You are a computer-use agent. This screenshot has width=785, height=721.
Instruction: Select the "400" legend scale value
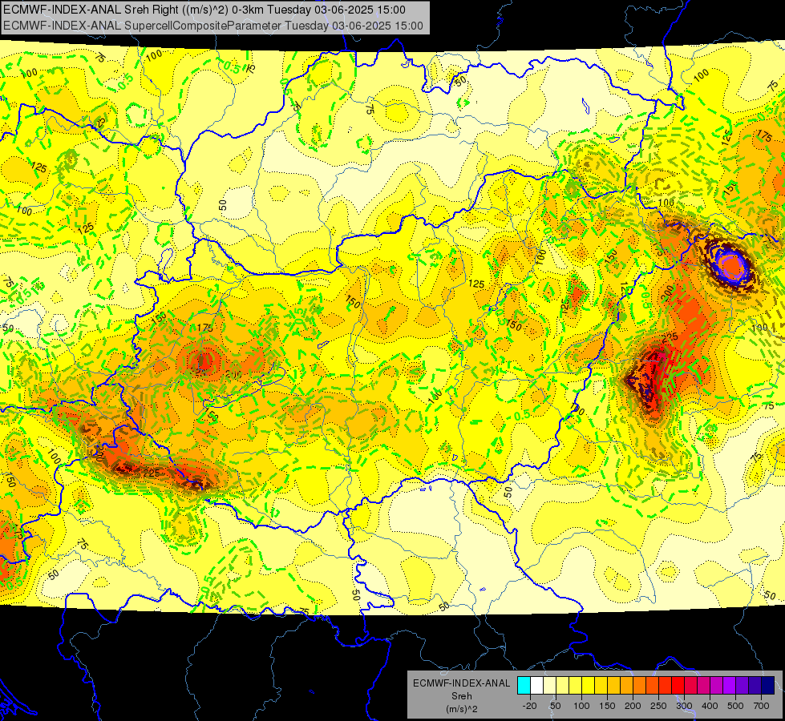[710, 706]
